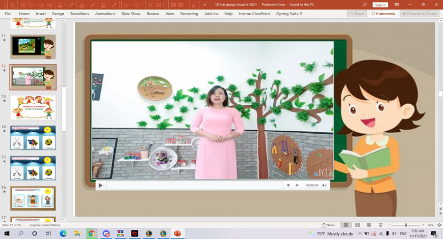The height and width of the screenshot is (239, 443).
Task: Open the Ribbon Display Options menu
Action: point(397,5)
